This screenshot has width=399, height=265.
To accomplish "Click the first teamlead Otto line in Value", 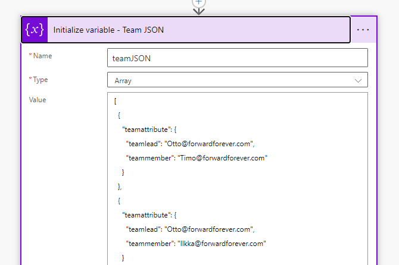I will click(x=190, y=143).
